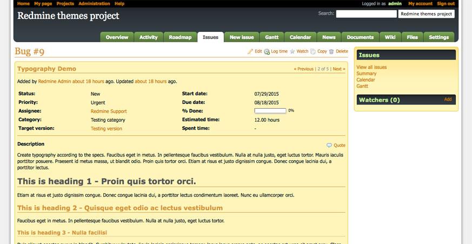This screenshot has height=244, width=472.
Task: Open the New issue tab
Action: tap(242, 37)
